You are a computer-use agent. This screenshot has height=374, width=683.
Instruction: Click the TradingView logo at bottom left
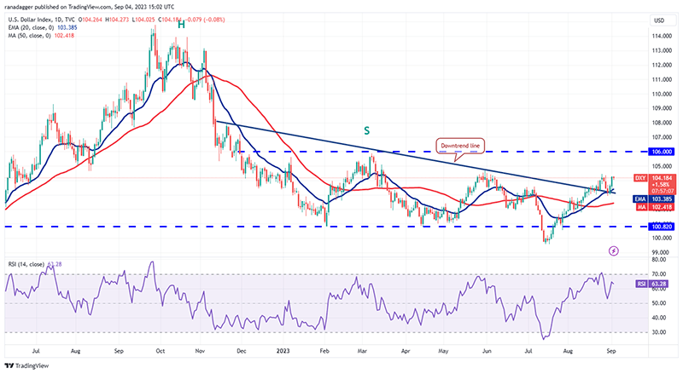(x=27, y=366)
